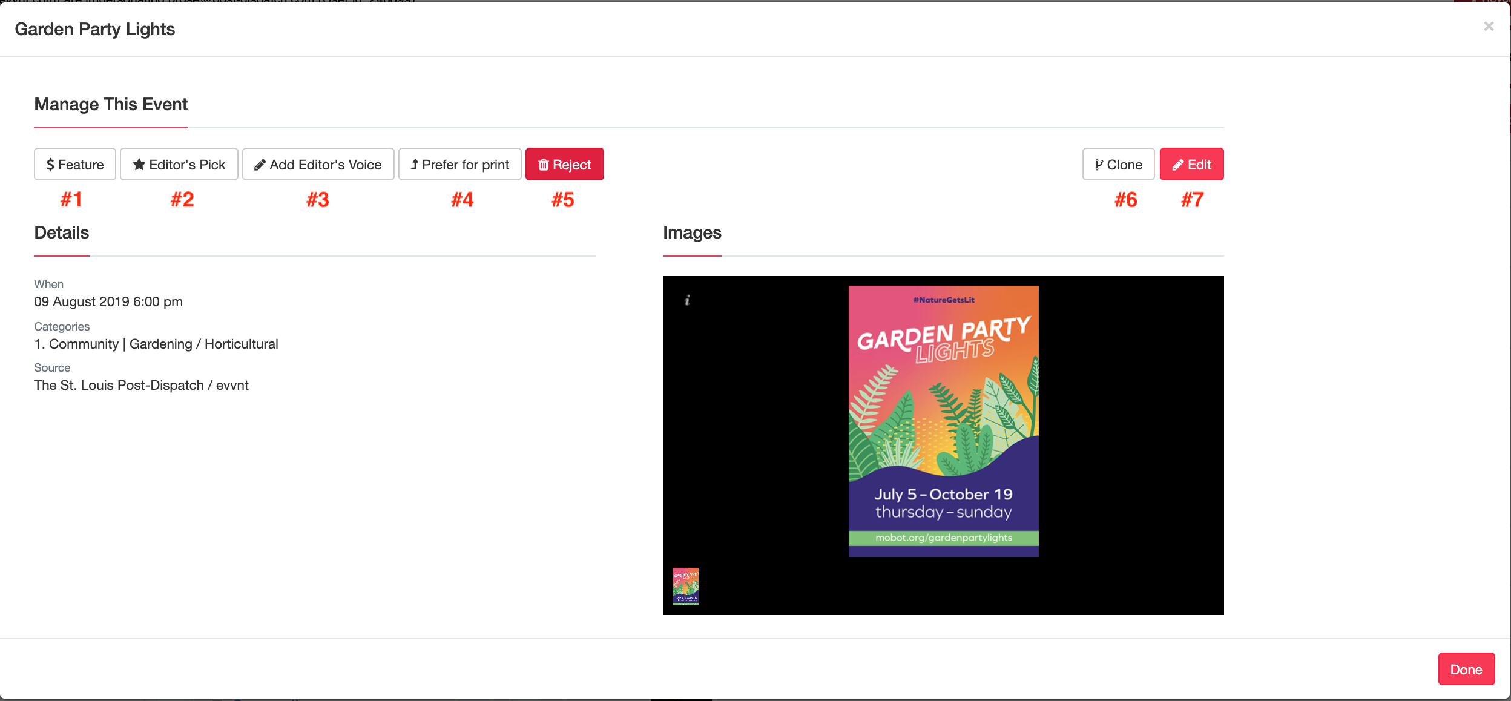The height and width of the screenshot is (701, 1511).
Task: Click the Images section heading
Action: [692, 232]
